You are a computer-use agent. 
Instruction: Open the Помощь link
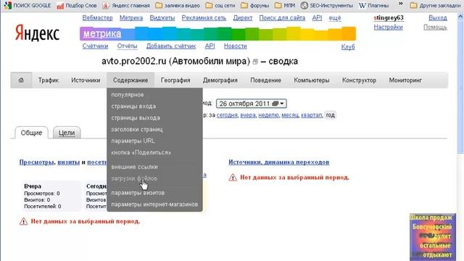435,28
